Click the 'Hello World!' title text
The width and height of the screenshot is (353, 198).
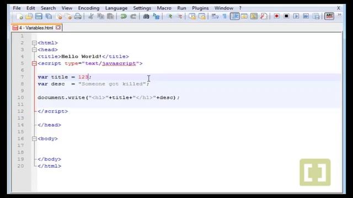coord(82,57)
